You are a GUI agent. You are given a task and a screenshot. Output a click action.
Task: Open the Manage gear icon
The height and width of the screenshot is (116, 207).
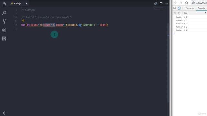coord(4,113)
